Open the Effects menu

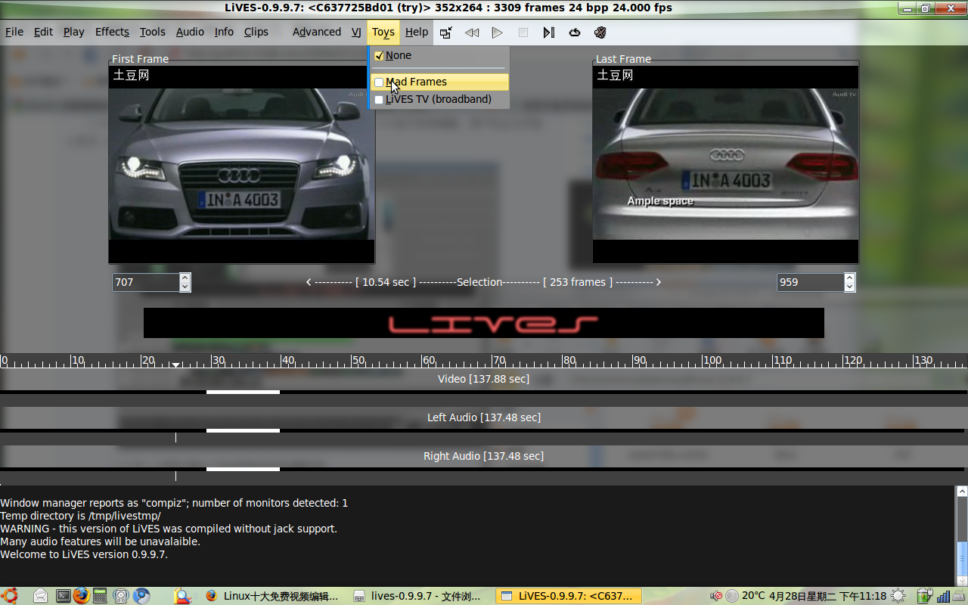112,32
